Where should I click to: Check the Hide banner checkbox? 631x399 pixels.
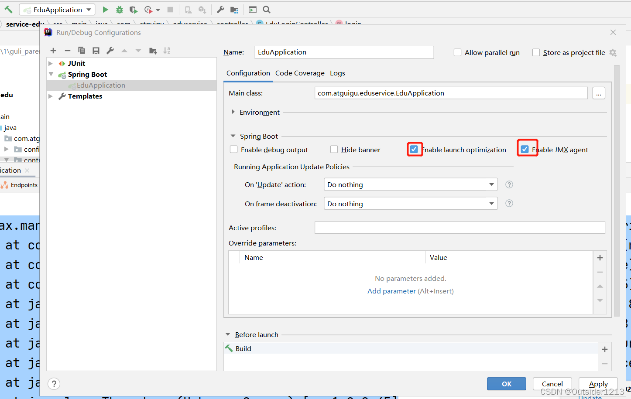[334, 150]
